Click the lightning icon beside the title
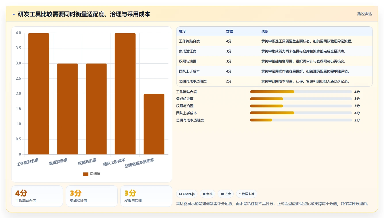384x218 pixels. click(x=14, y=14)
